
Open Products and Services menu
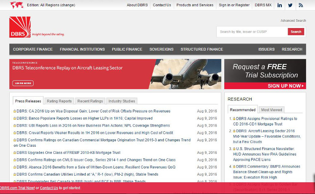click(195, 5)
